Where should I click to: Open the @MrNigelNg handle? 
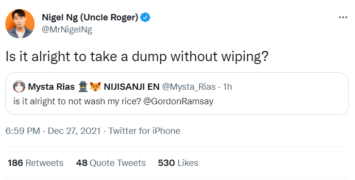coord(67,30)
